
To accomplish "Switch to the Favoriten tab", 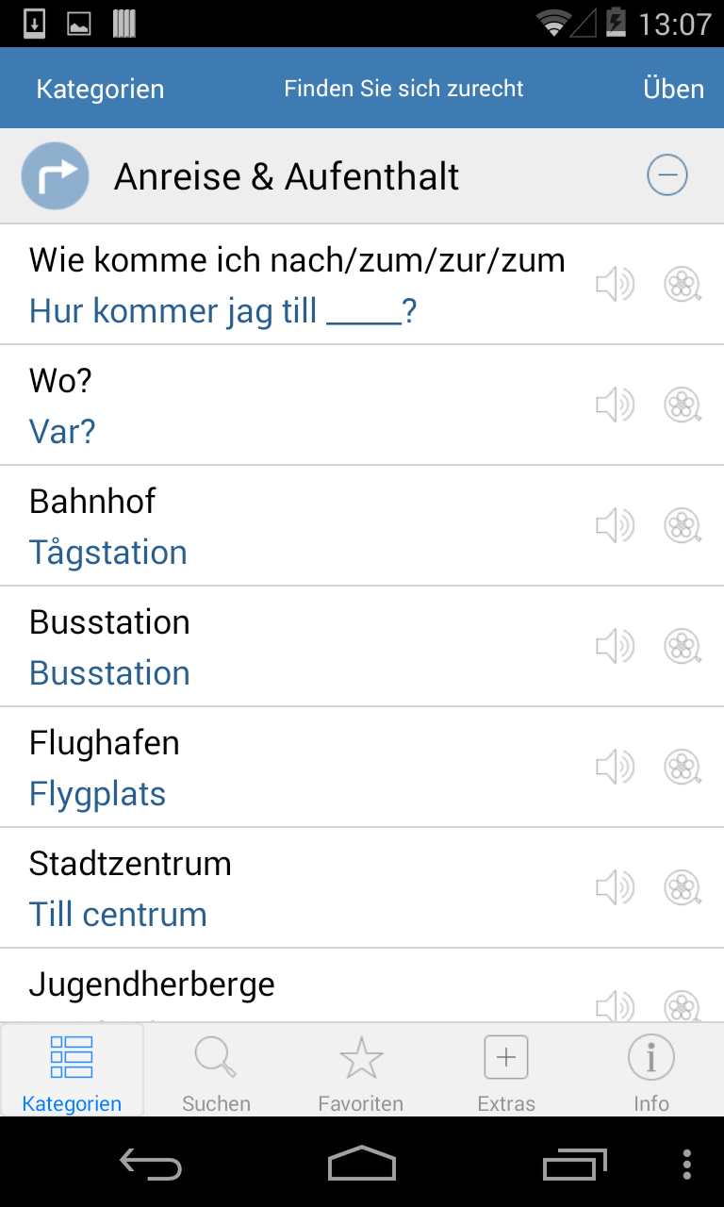I will pyautogui.click(x=361, y=1071).
